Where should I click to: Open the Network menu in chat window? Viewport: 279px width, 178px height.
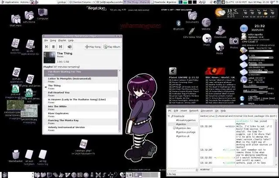[194, 111]
